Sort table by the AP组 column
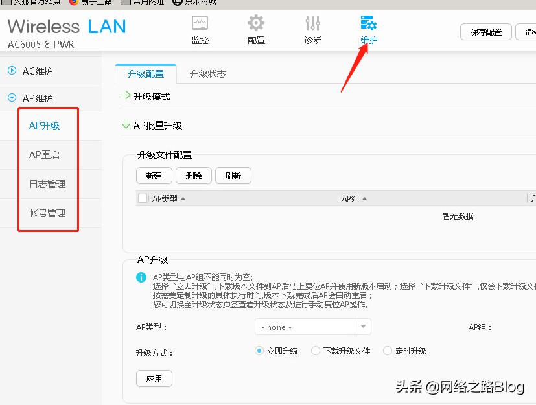 [x=353, y=198]
